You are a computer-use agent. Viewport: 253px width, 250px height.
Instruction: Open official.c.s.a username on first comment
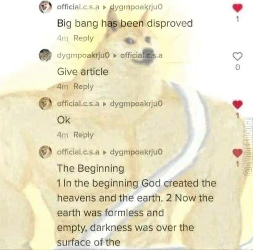tap(78, 7)
